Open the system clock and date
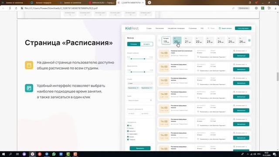279x157 pixels. coord(266,154)
